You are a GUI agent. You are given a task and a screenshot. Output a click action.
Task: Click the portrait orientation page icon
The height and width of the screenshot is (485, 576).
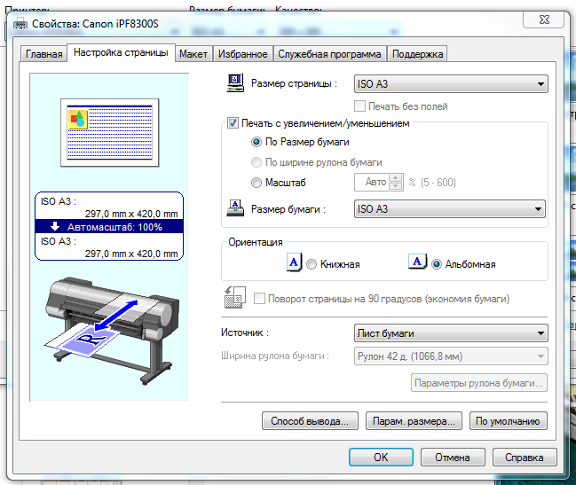(x=295, y=262)
